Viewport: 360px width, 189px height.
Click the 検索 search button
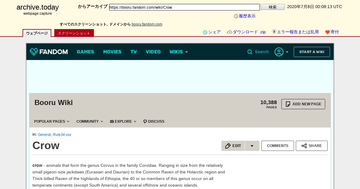(x=273, y=7)
